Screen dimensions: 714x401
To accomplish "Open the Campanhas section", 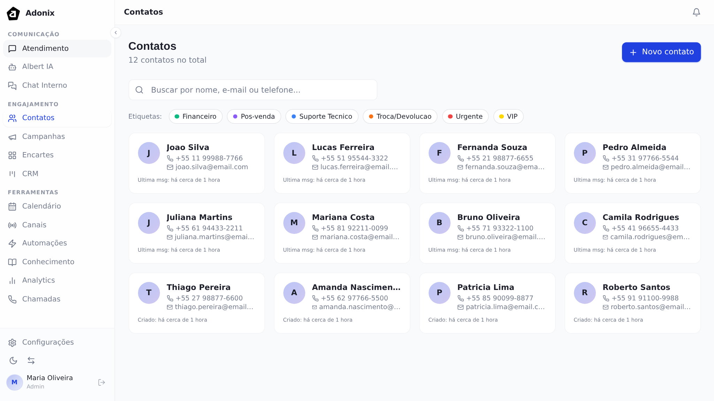I will click(x=43, y=136).
